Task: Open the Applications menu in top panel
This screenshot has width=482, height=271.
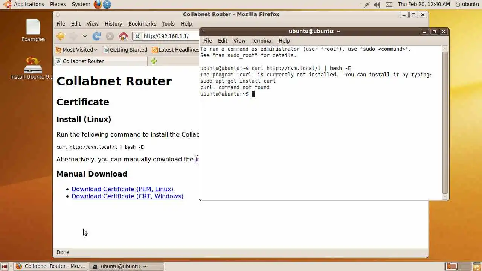Action: [24, 4]
